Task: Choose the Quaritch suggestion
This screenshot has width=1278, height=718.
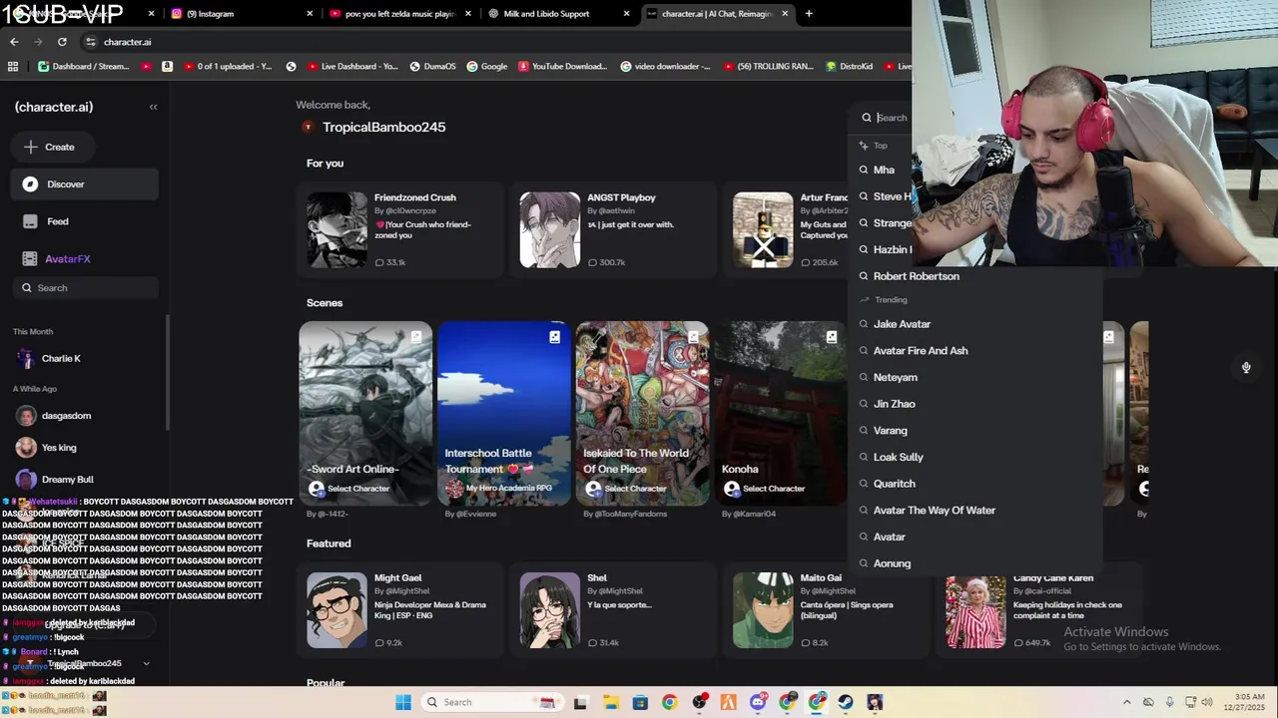Action: click(973, 484)
